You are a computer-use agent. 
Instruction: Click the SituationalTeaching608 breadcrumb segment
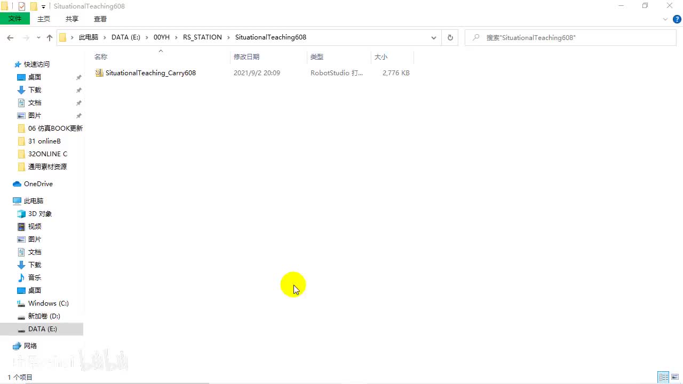(x=271, y=37)
